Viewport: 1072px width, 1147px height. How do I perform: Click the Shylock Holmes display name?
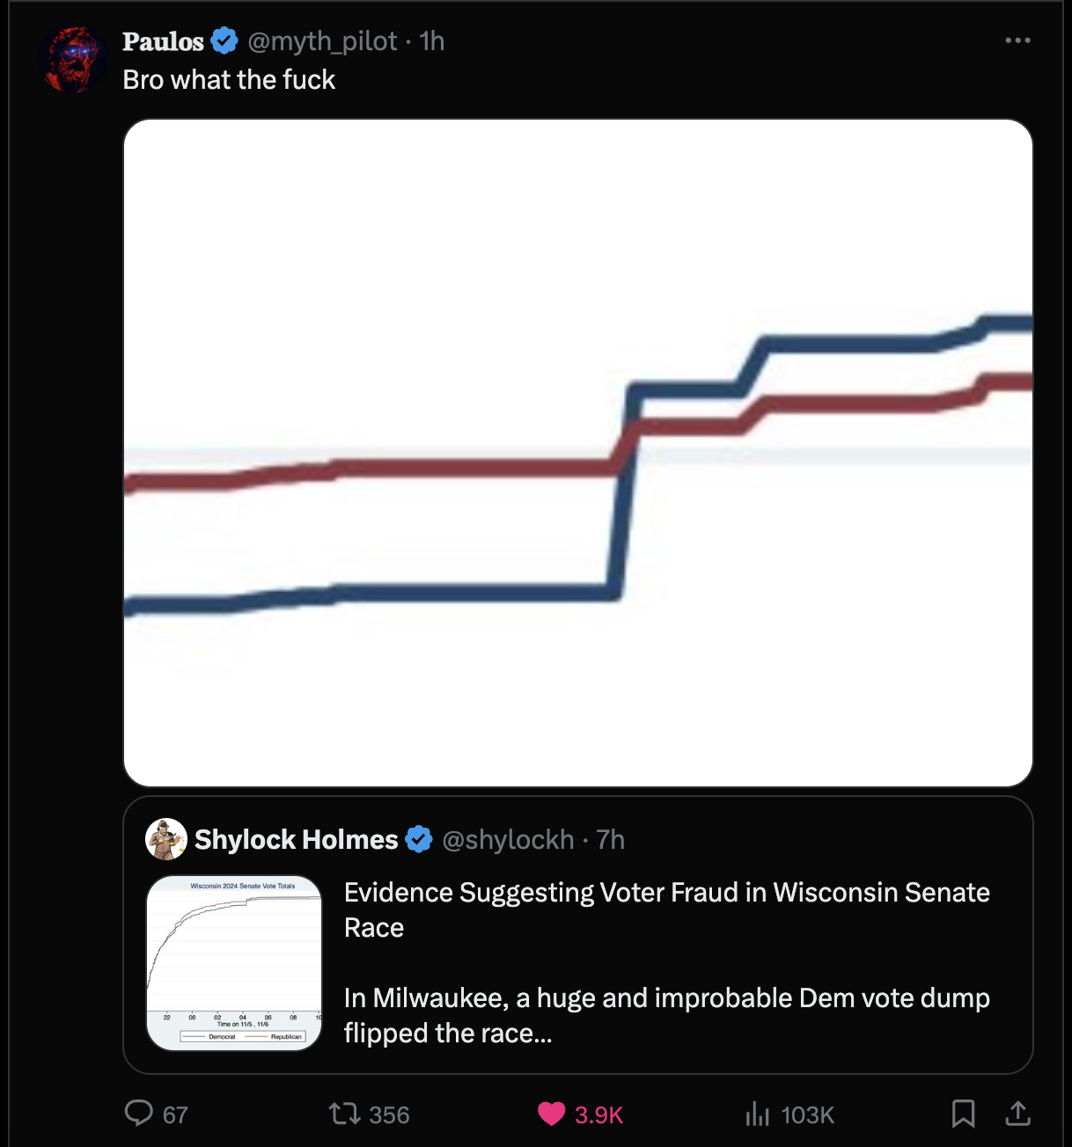(296, 840)
